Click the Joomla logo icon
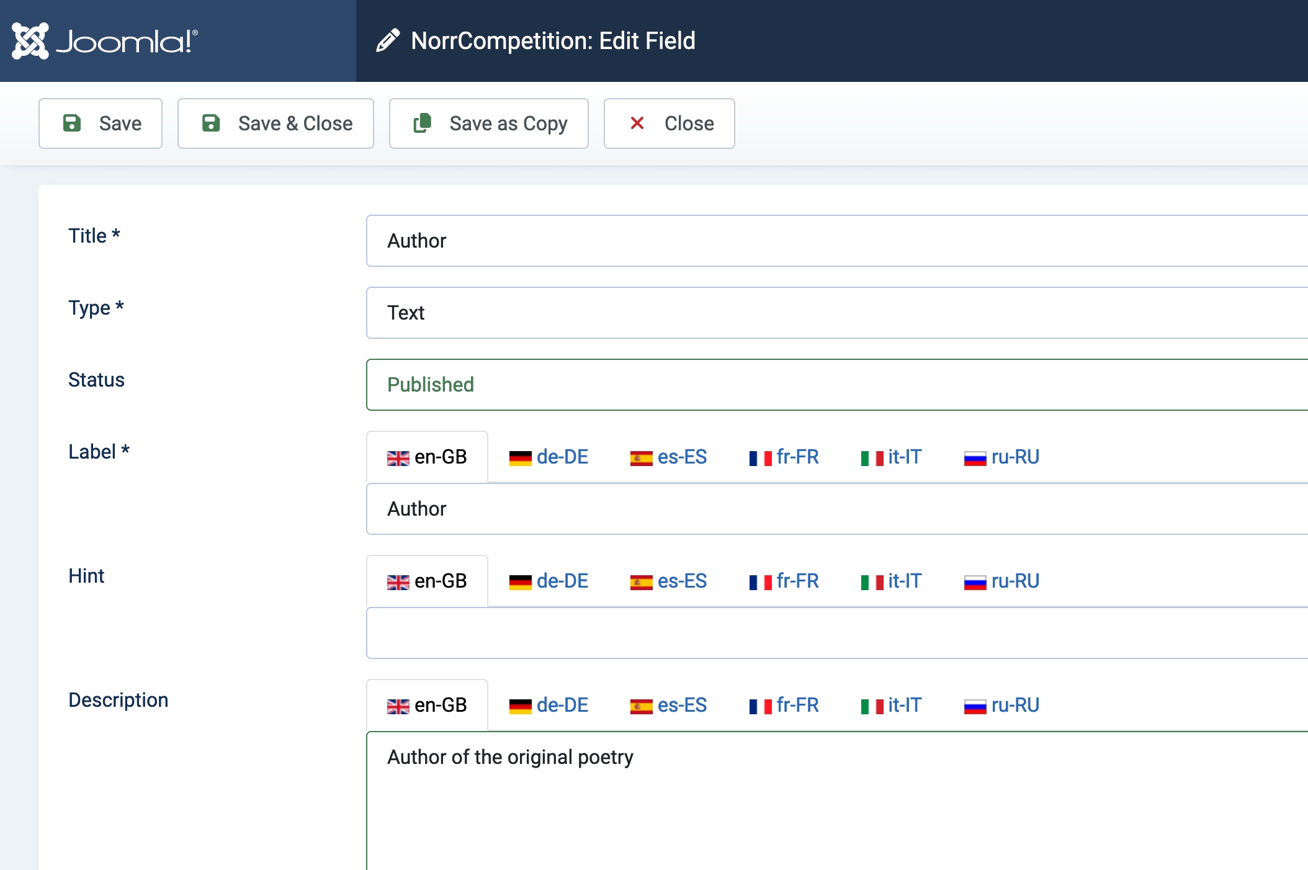The height and width of the screenshot is (870, 1308). click(30, 41)
